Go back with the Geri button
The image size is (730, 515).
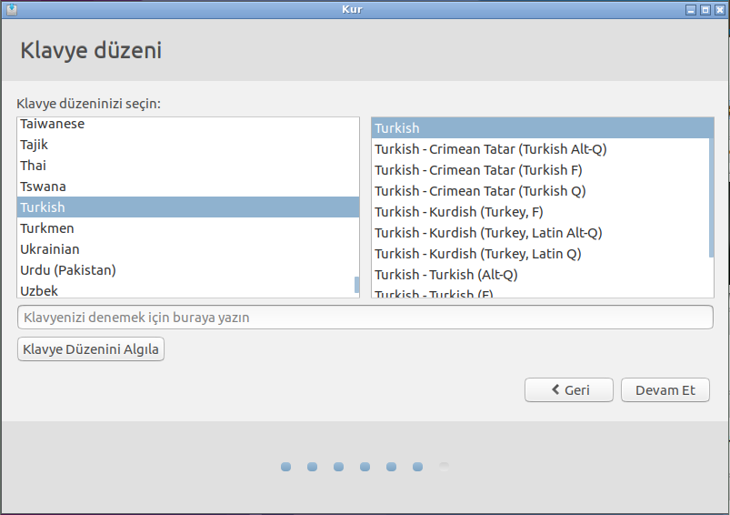pyautogui.click(x=569, y=390)
